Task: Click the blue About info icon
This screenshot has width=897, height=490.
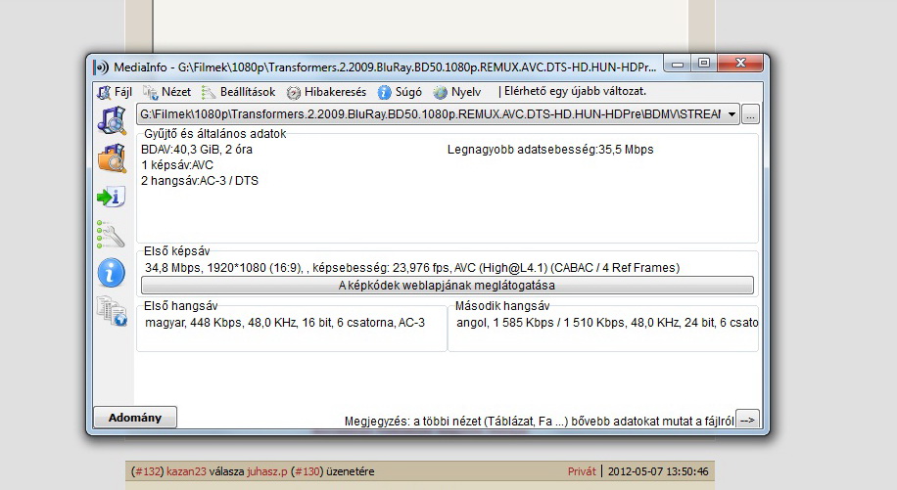Action: click(111, 273)
